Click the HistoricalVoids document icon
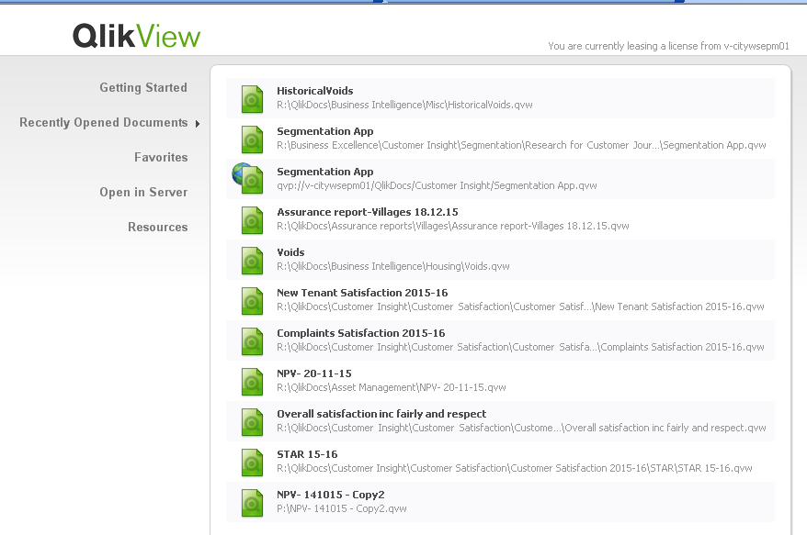Viewport: 807px width, 535px height. pos(252,99)
